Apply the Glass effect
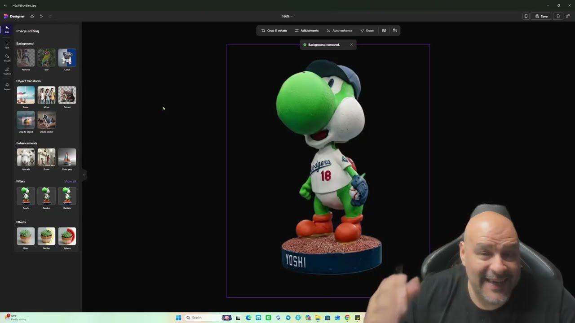The height and width of the screenshot is (323, 575). 26,236
